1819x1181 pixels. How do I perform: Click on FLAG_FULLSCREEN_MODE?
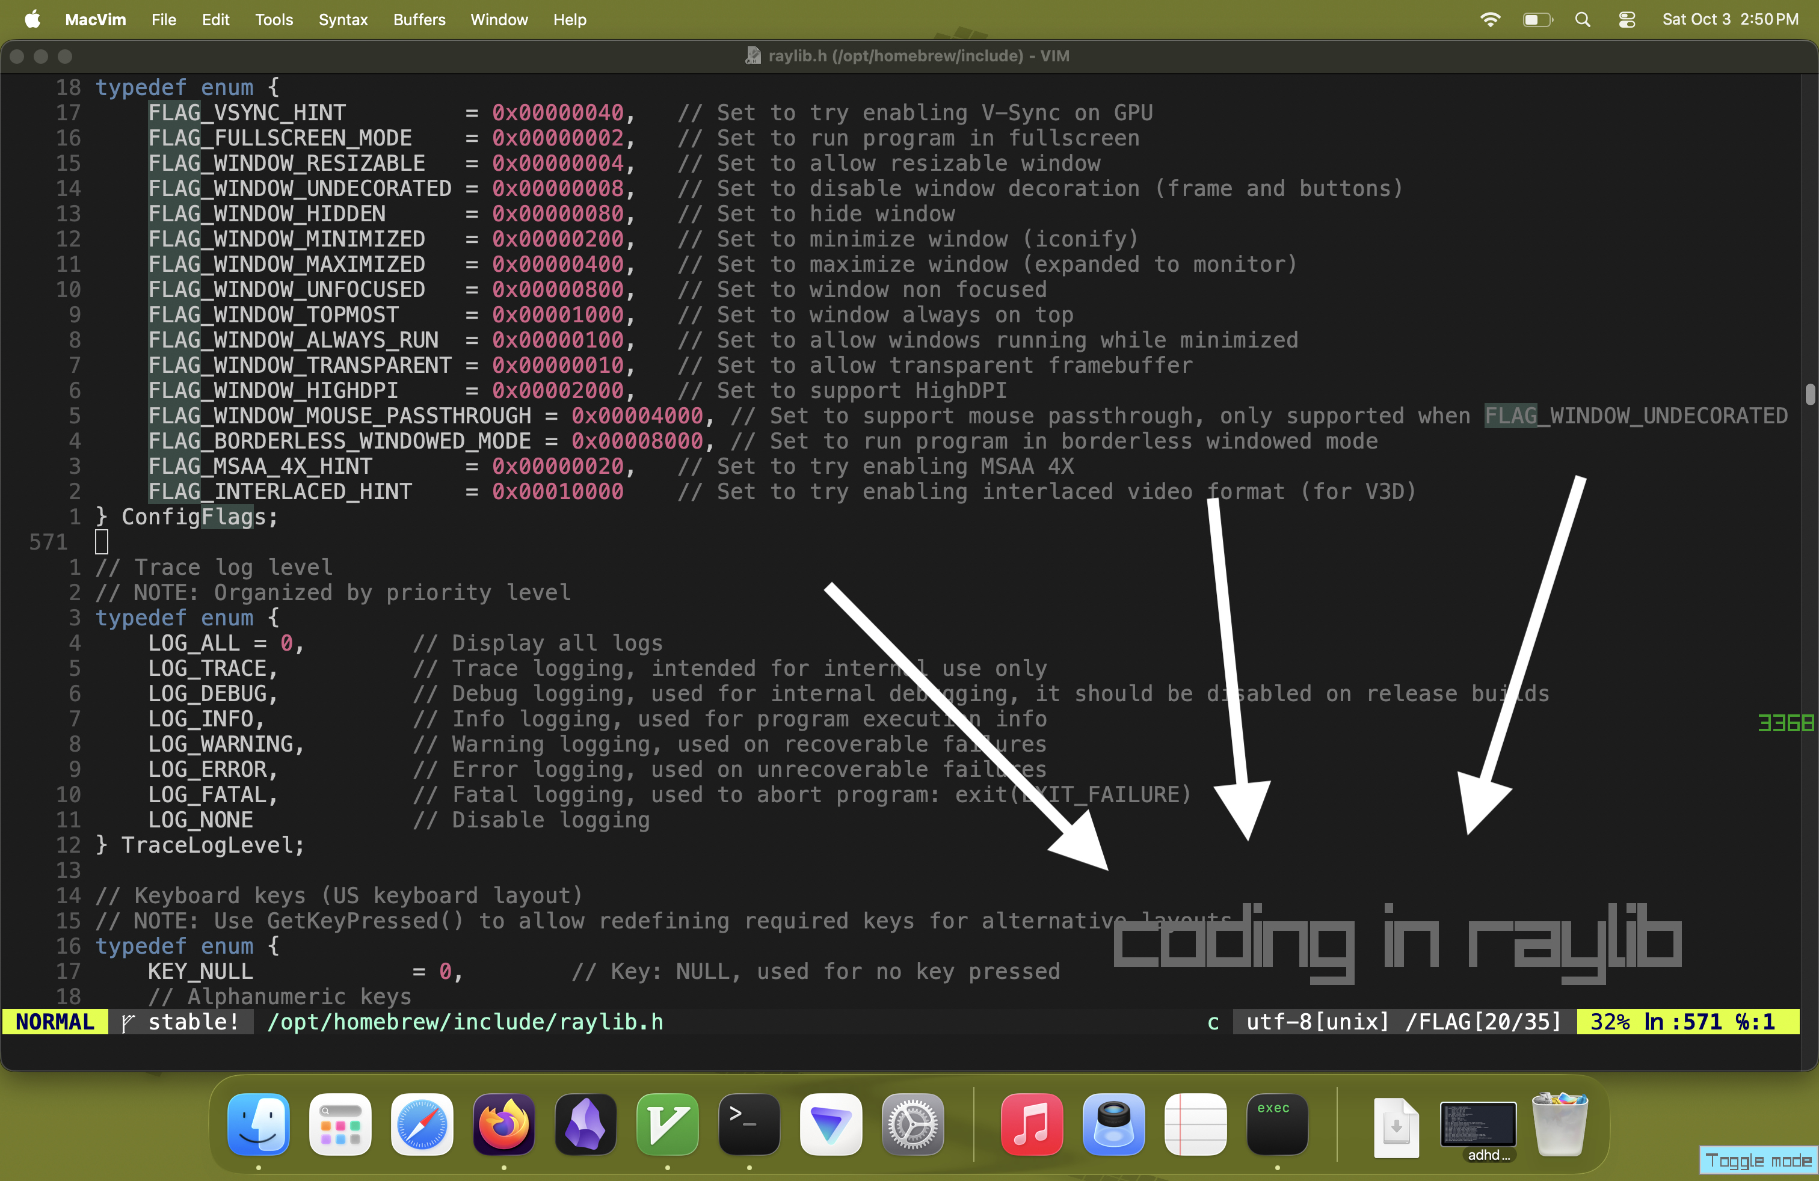[280, 138]
